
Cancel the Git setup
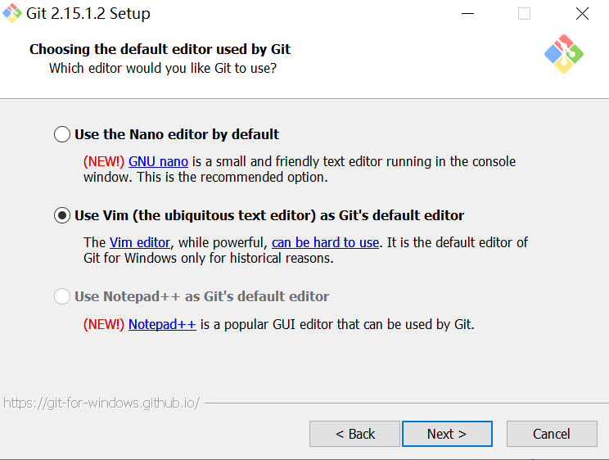552,434
